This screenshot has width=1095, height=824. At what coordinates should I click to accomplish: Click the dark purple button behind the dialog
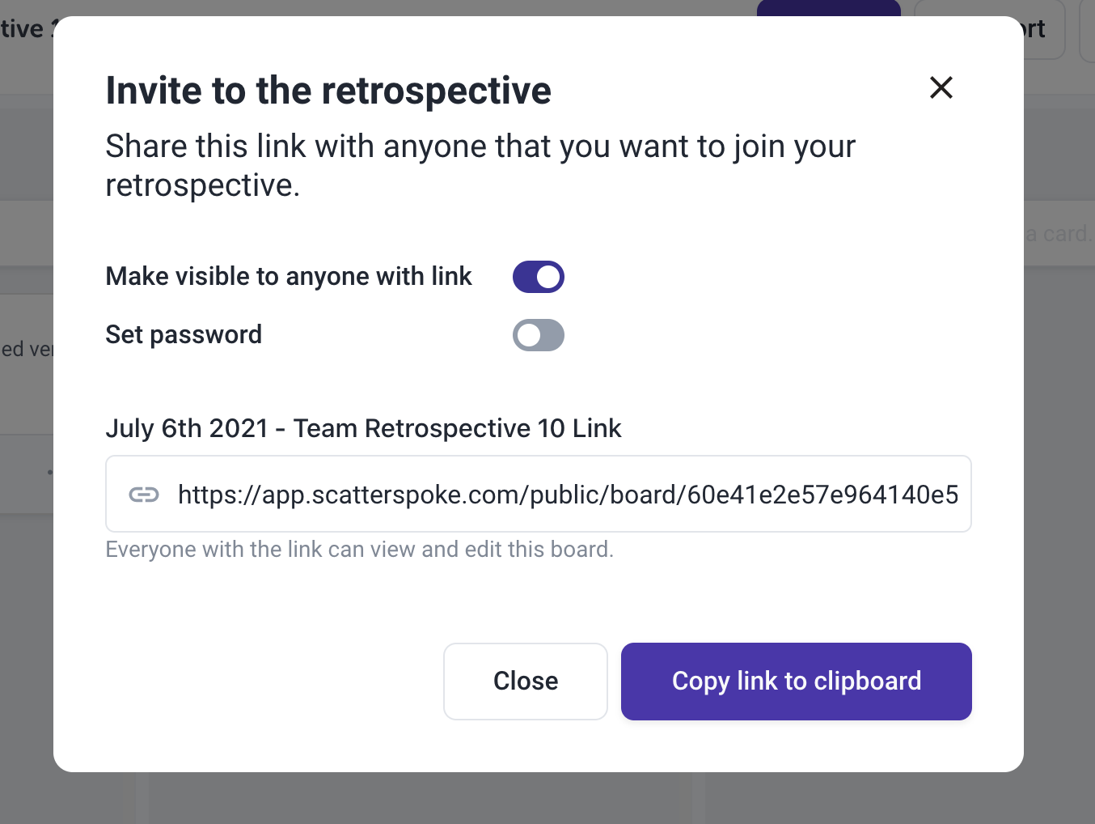coord(829,8)
